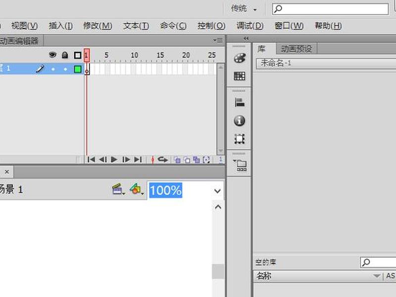This screenshot has height=297, width=396.
Task: Toggle show/hide all layers eye icon
Action: click(52, 55)
